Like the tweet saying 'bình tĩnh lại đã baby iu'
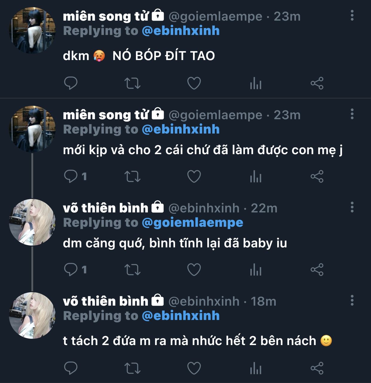 194,269
